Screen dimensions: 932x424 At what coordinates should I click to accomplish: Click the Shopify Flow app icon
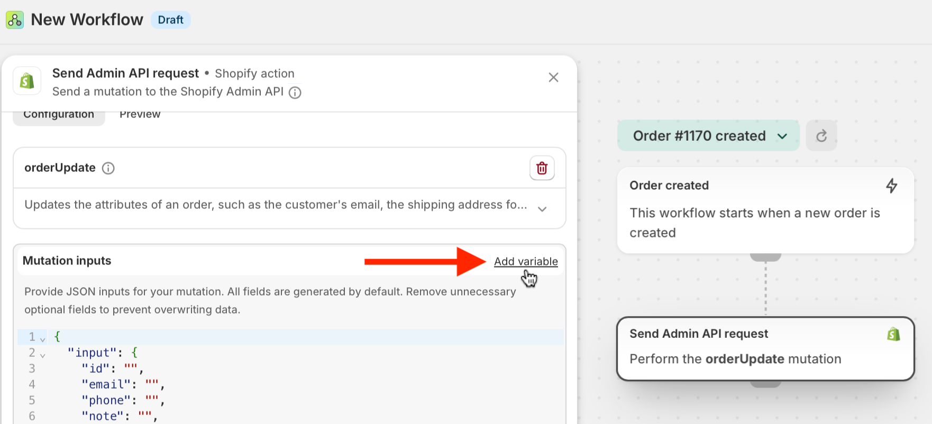15,20
